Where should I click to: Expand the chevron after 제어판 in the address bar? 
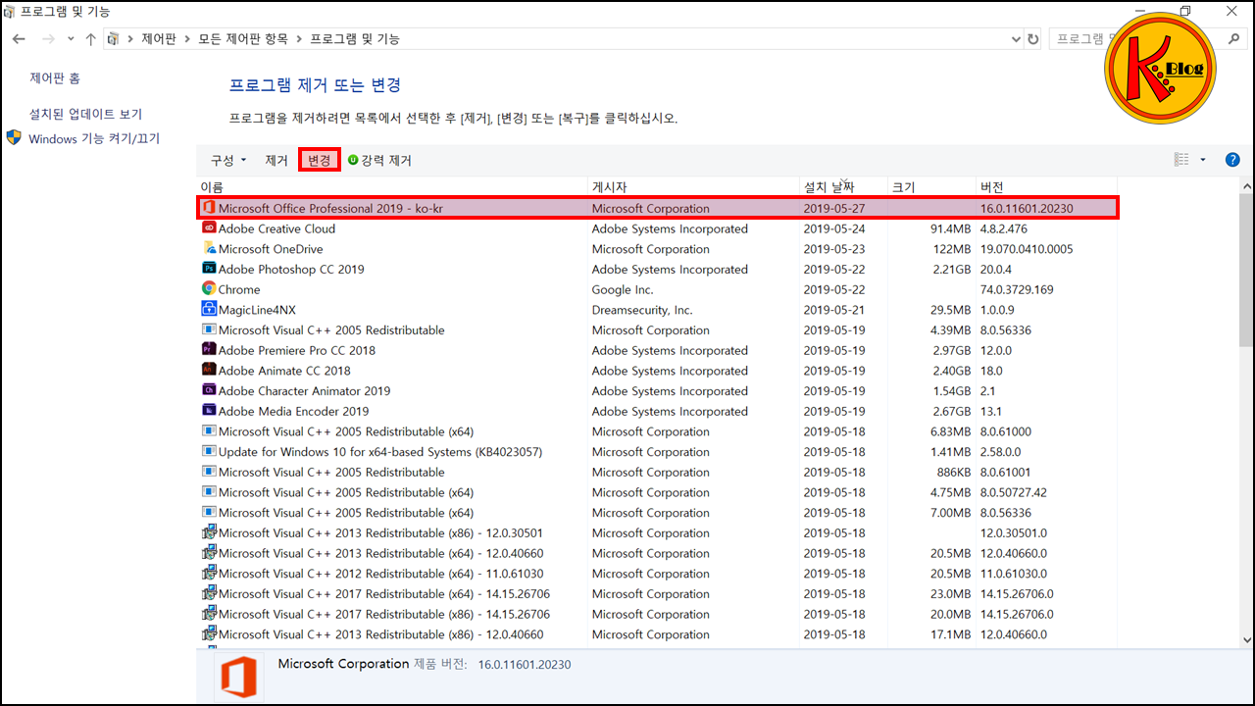[188, 39]
